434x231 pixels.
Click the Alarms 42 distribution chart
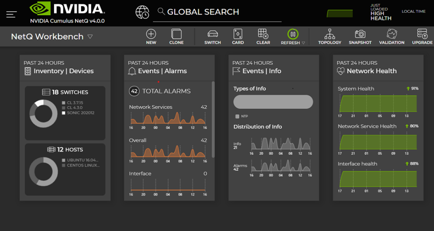click(x=281, y=165)
